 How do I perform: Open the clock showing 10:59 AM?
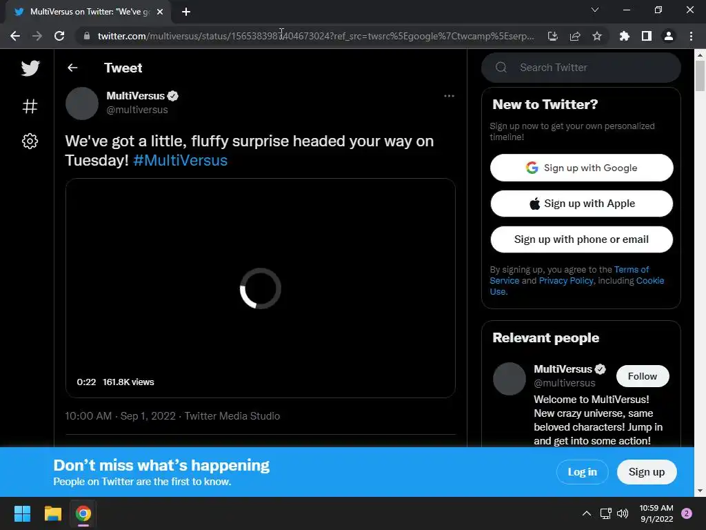click(656, 513)
